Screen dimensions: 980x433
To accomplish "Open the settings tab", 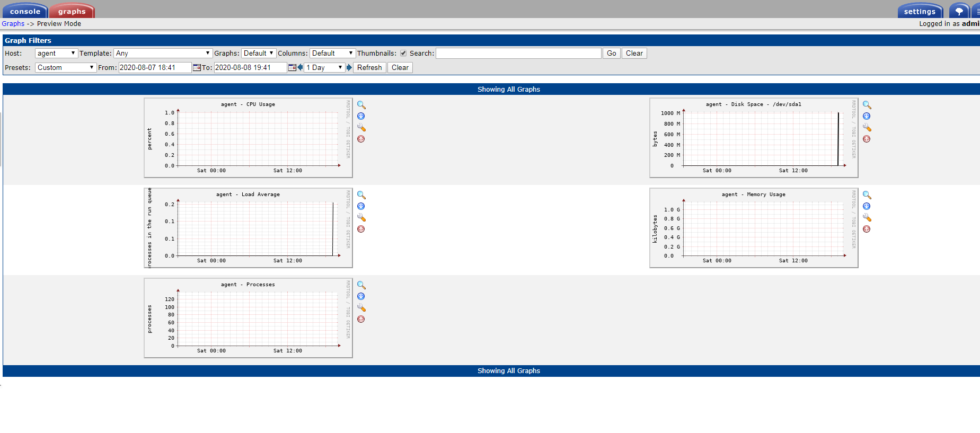I will coord(920,11).
